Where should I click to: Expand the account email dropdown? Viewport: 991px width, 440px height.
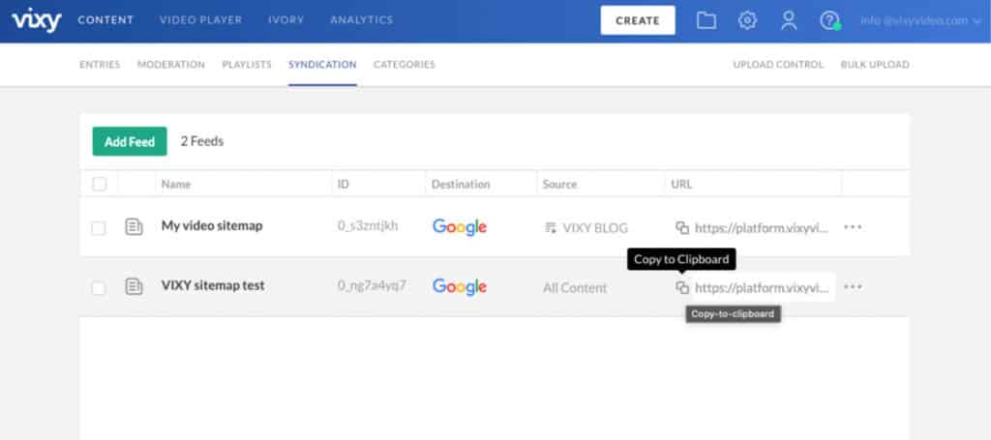click(920, 20)
